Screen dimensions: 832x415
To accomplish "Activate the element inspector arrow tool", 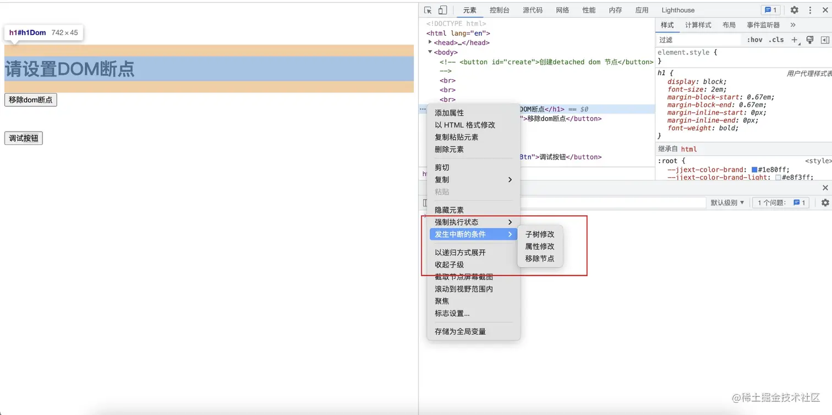I will click(x=428, y=10).
